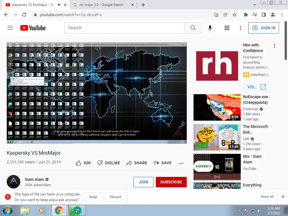
Task: Open the green Kaspersky taskbar app
Action: coord(77,211)
